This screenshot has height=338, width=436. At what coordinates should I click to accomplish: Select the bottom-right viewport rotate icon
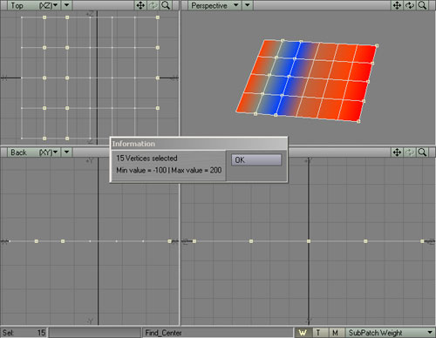tap(410, 152)
